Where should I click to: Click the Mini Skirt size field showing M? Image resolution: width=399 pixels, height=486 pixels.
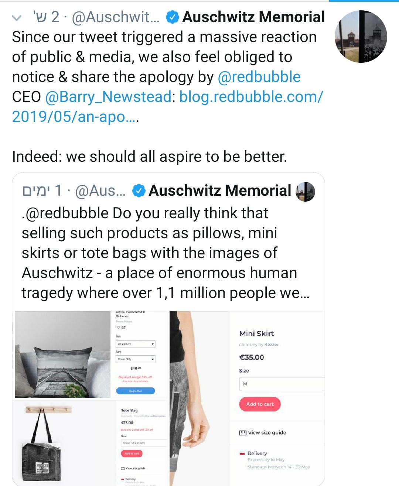(282, 384)
